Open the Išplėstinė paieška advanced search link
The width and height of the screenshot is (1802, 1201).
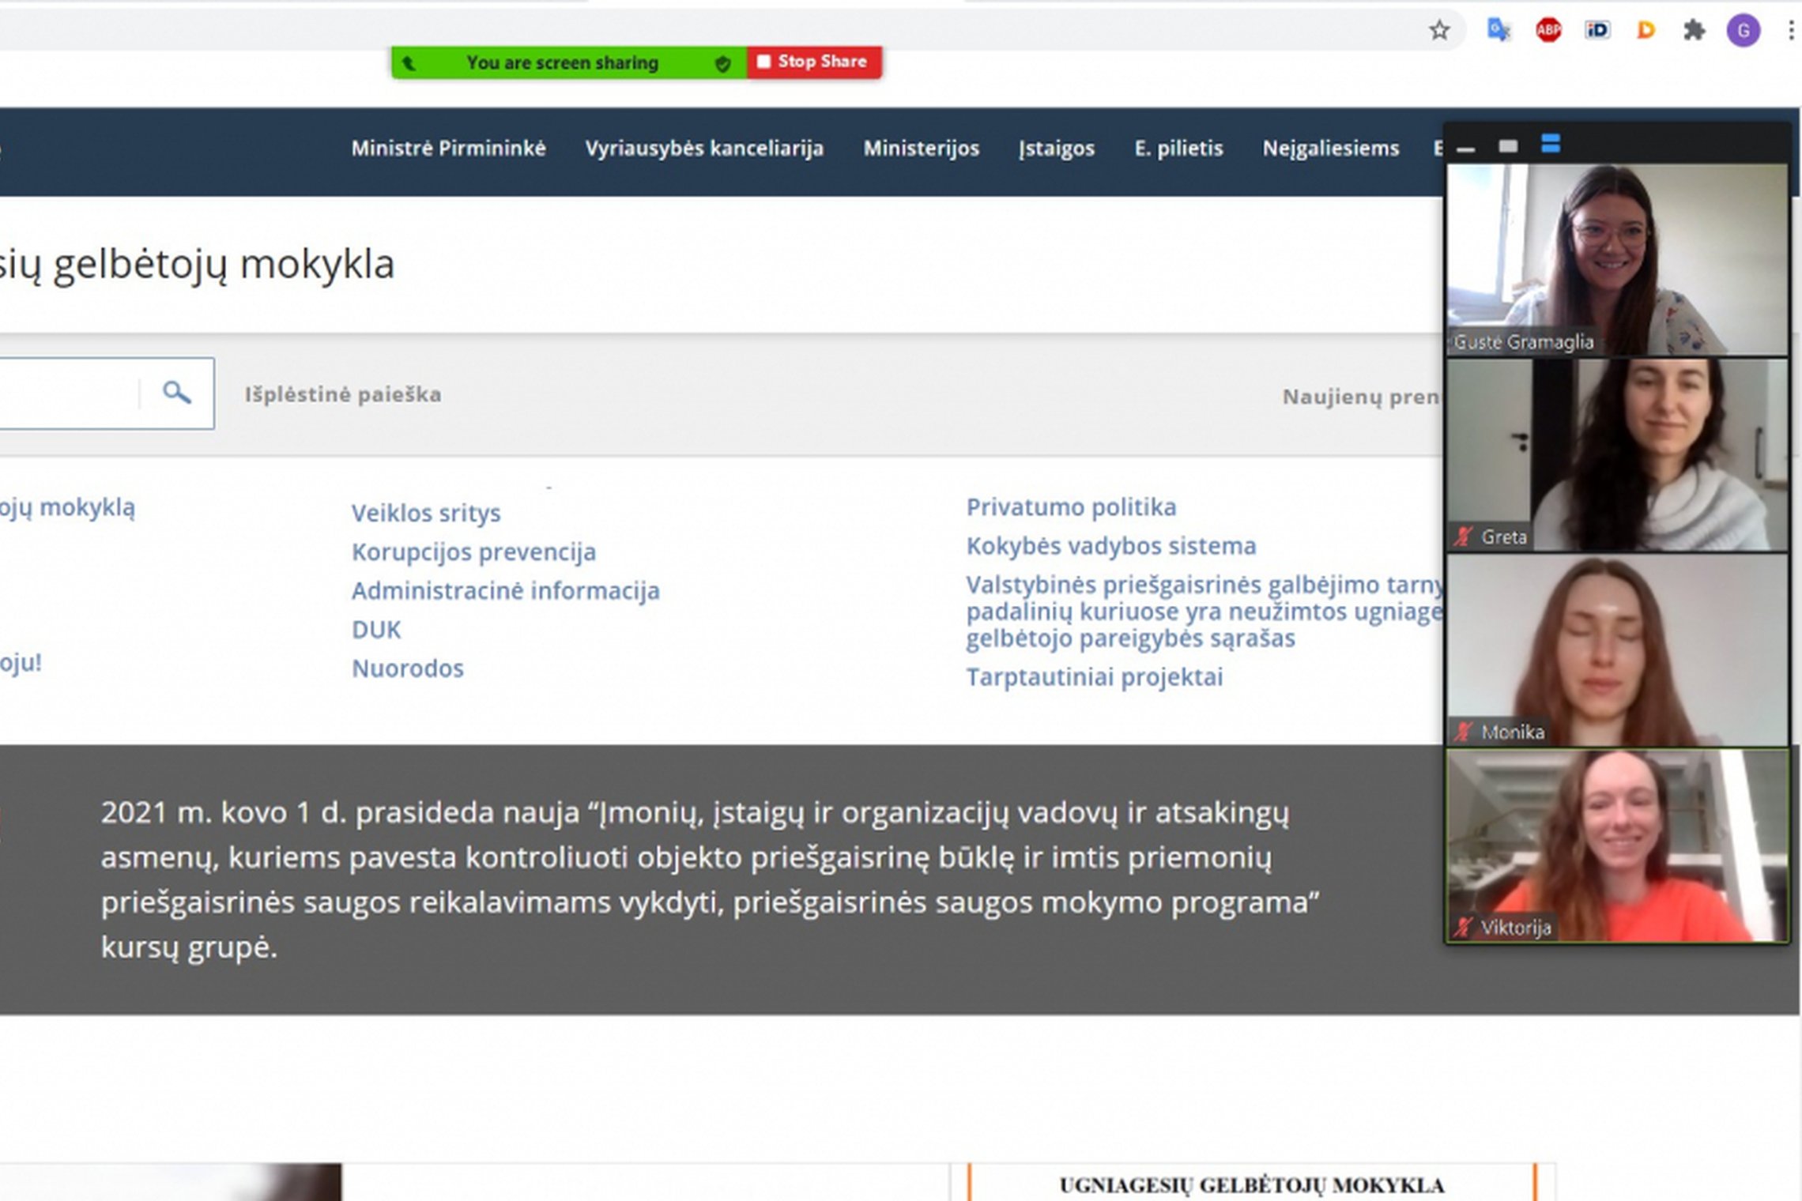pyautogui.click(x=343, y=394)
